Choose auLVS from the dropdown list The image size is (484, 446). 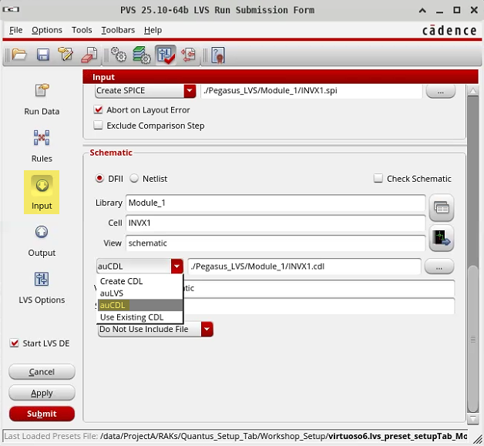pos(140,293)
